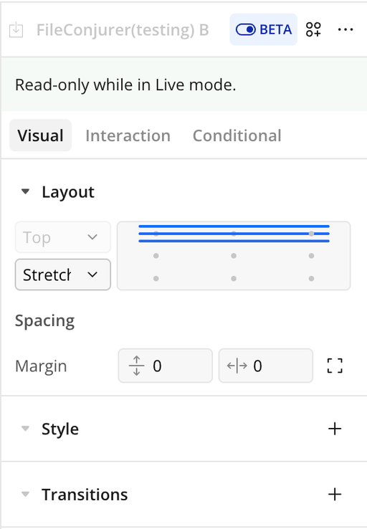Image resolution: width=367 pixels, height=529 pixels.
Task: Add a new Style with plus icon
Action: coord(335,429)
